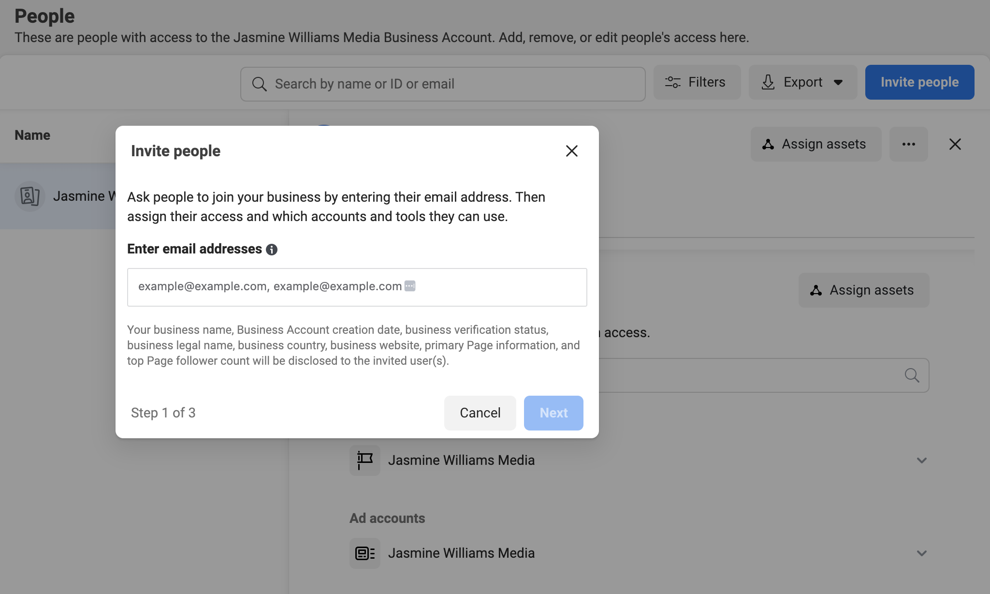Click the ad account icon next to Jasmine Williams Media
Image resolution: width=990 pixels, height=594 pixels.
coord(365,553)
